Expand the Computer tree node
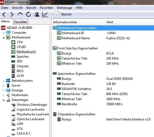The width and height of the screenshot is (154, 137). pyautogui.click(x=3, y=33)
